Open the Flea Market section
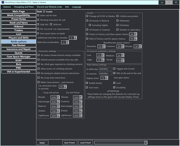This screenshot has width=180, height=146. tap(19, 45)
